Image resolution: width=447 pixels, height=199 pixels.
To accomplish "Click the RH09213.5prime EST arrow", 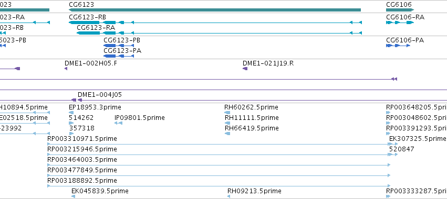I will 228,196.
